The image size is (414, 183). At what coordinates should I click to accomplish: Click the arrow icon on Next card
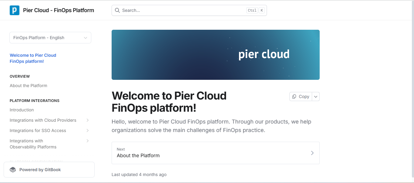tap(312, 153)
